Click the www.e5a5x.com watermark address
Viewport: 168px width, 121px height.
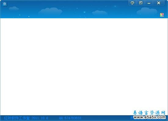[150, 117]
